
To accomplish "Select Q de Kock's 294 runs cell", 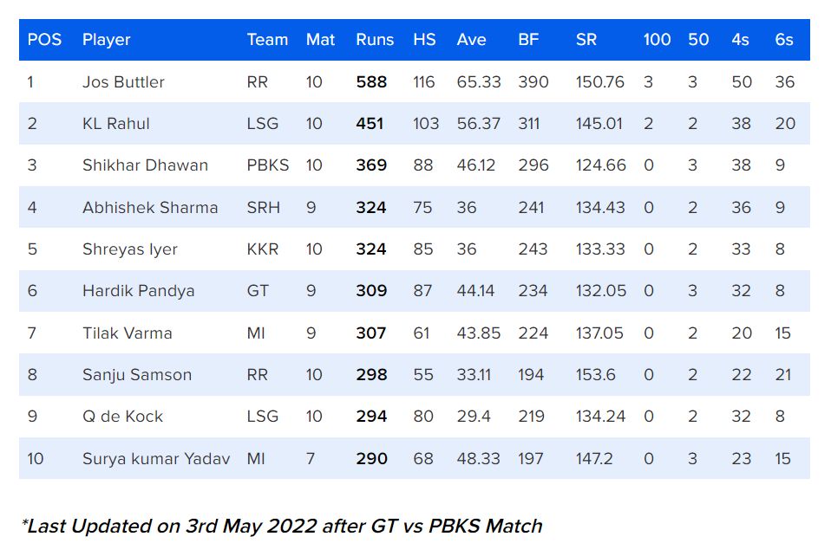I will coord(371,417).
